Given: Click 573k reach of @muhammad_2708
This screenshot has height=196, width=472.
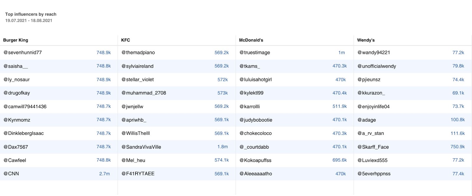Looking at the screenshot, I should [x=223, y=93].
